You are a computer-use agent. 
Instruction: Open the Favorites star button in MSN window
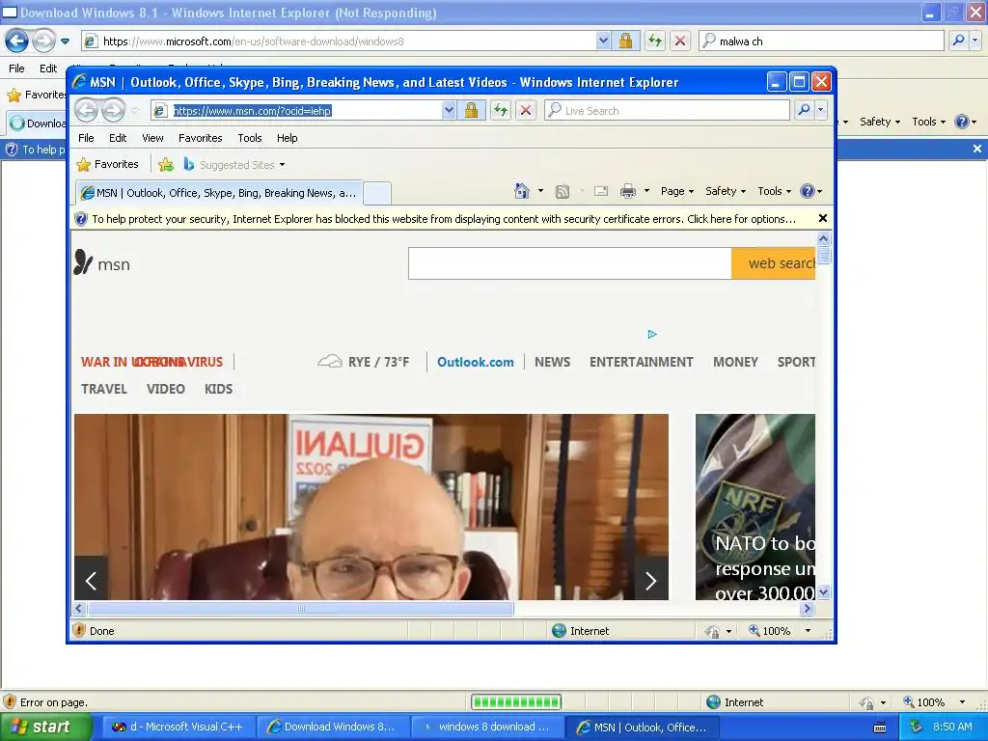click(x=107, y=164)
